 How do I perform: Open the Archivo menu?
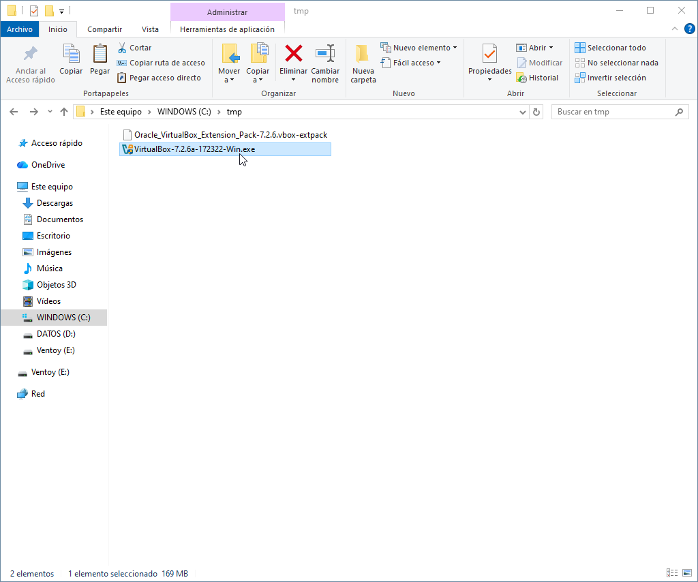click(x=20, y=29)
